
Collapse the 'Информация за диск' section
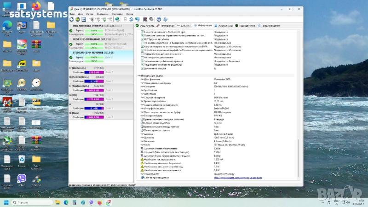138,75
